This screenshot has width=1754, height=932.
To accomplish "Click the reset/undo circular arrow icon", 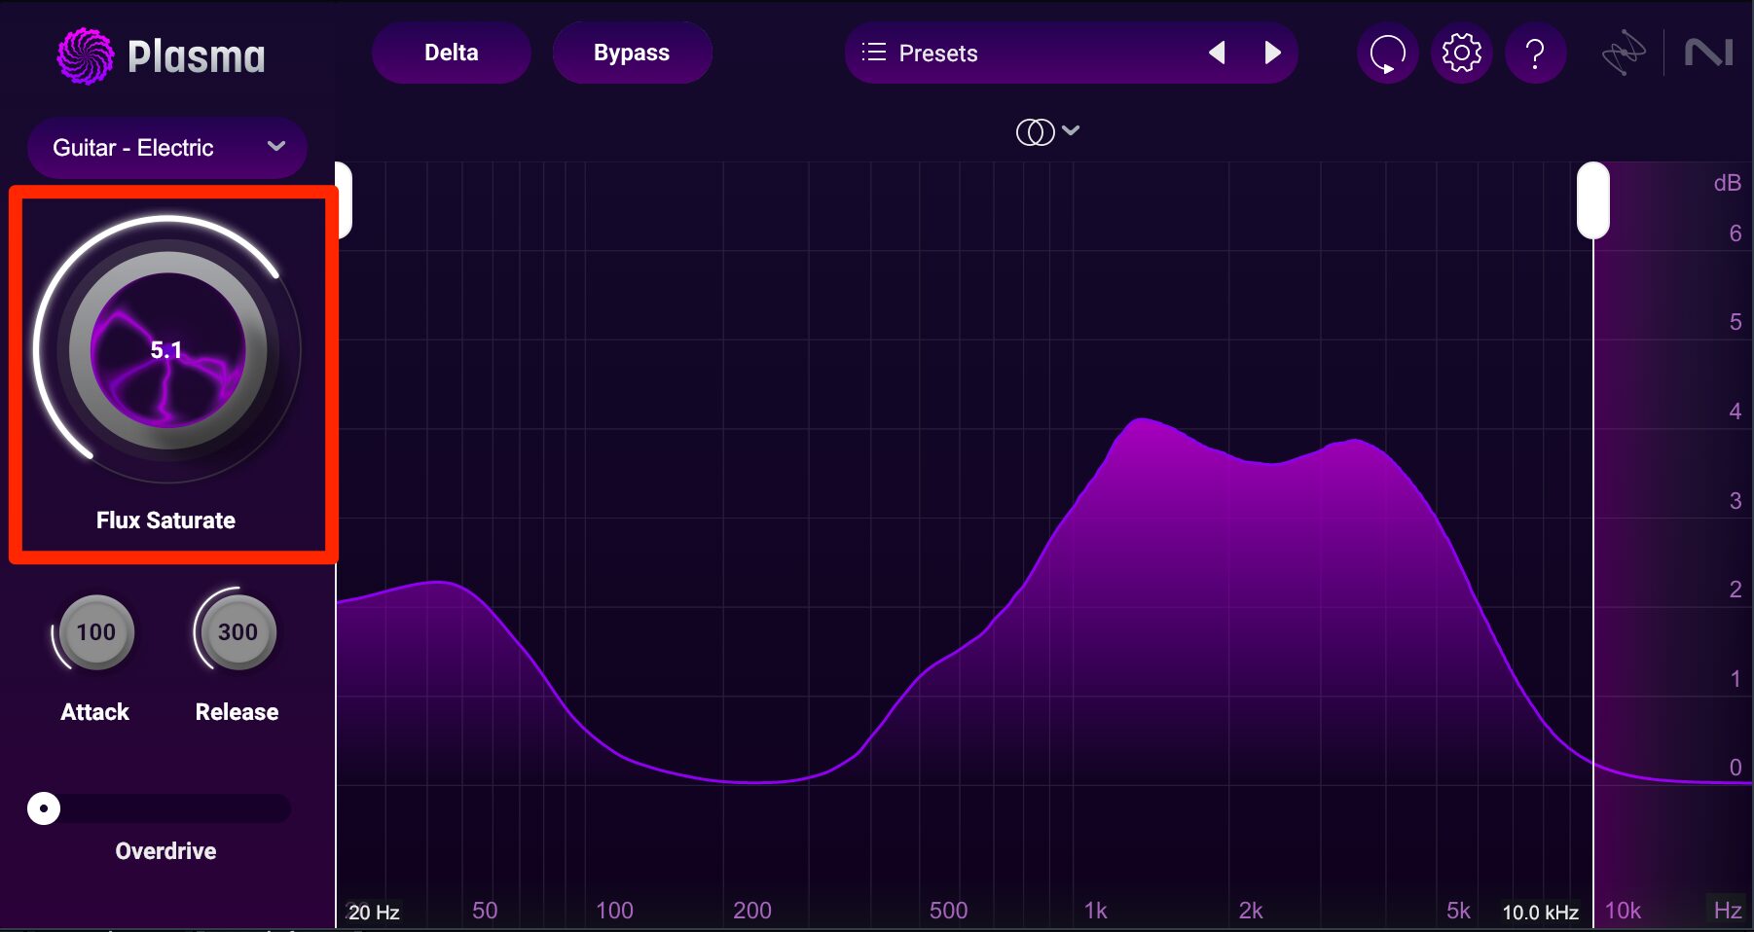I will (1387, 53).
